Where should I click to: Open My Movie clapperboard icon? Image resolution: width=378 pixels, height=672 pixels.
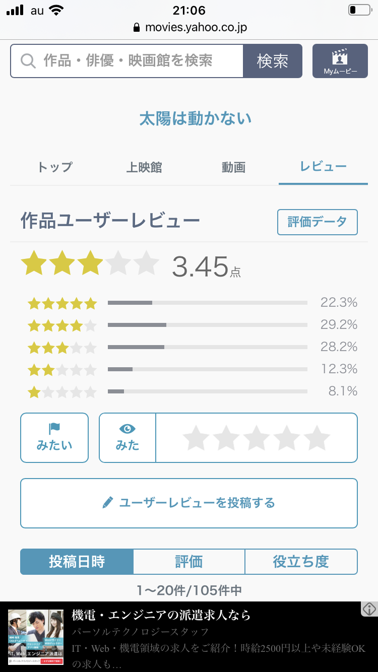point(340,57)
